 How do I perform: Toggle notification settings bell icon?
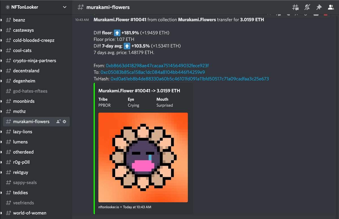coord(307,7)
